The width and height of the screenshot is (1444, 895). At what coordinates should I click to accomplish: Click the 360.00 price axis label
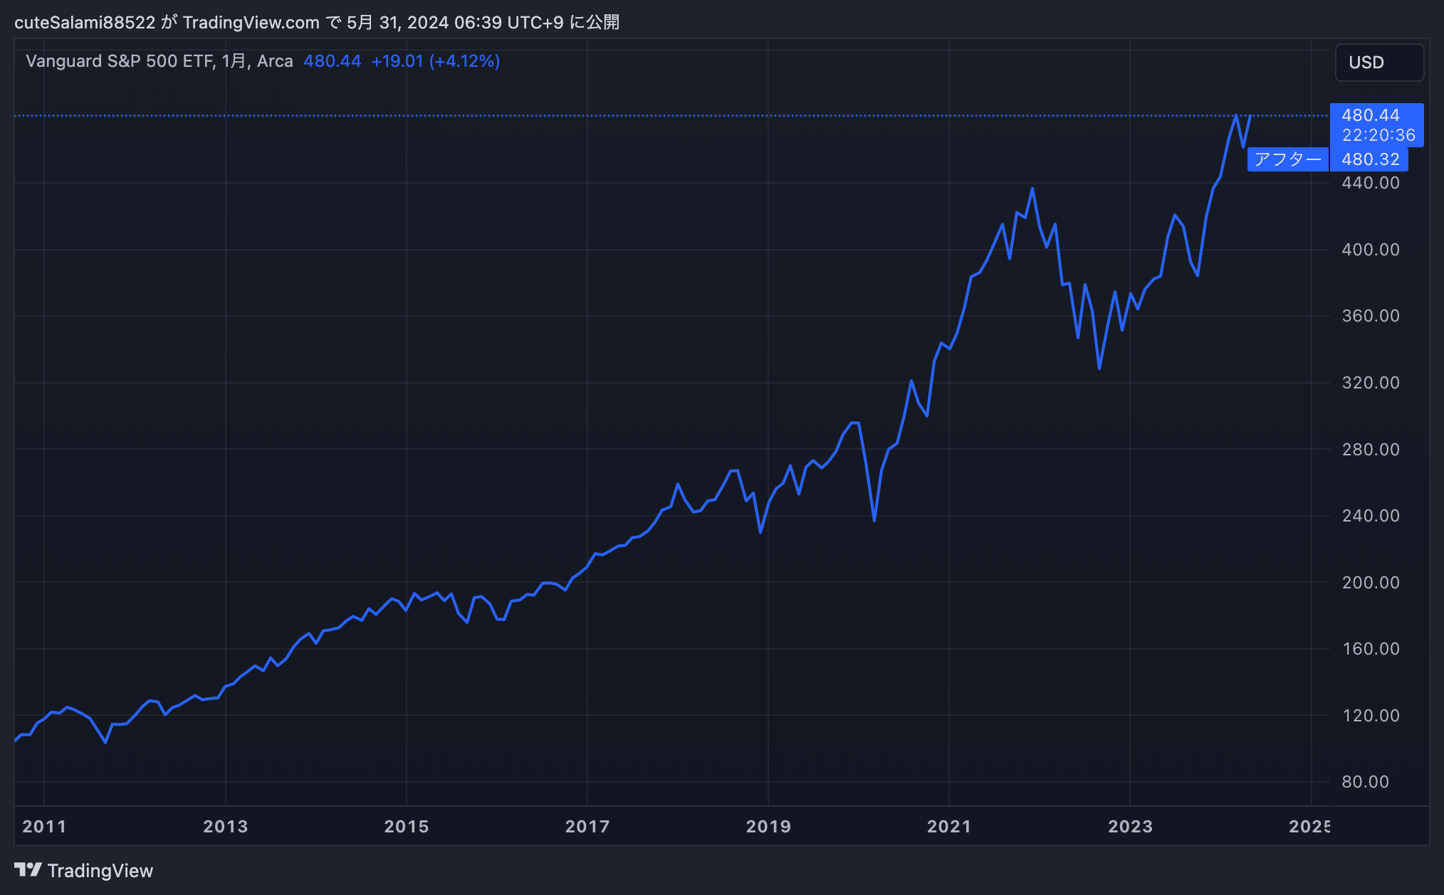coord(1371,316)
